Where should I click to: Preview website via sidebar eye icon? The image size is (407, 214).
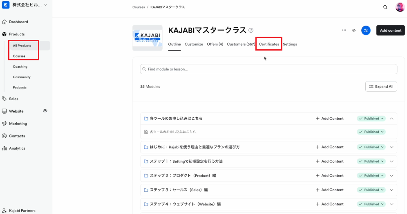(x=45, y=111)
